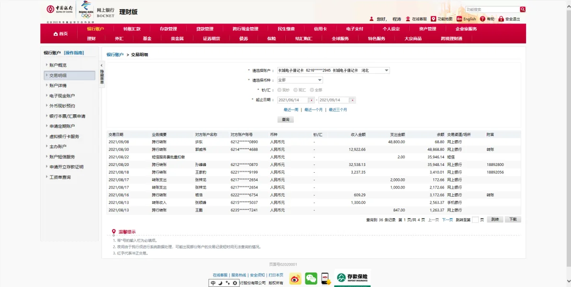
Task: Click the start date calendar icon
Action: coord(311,100)
